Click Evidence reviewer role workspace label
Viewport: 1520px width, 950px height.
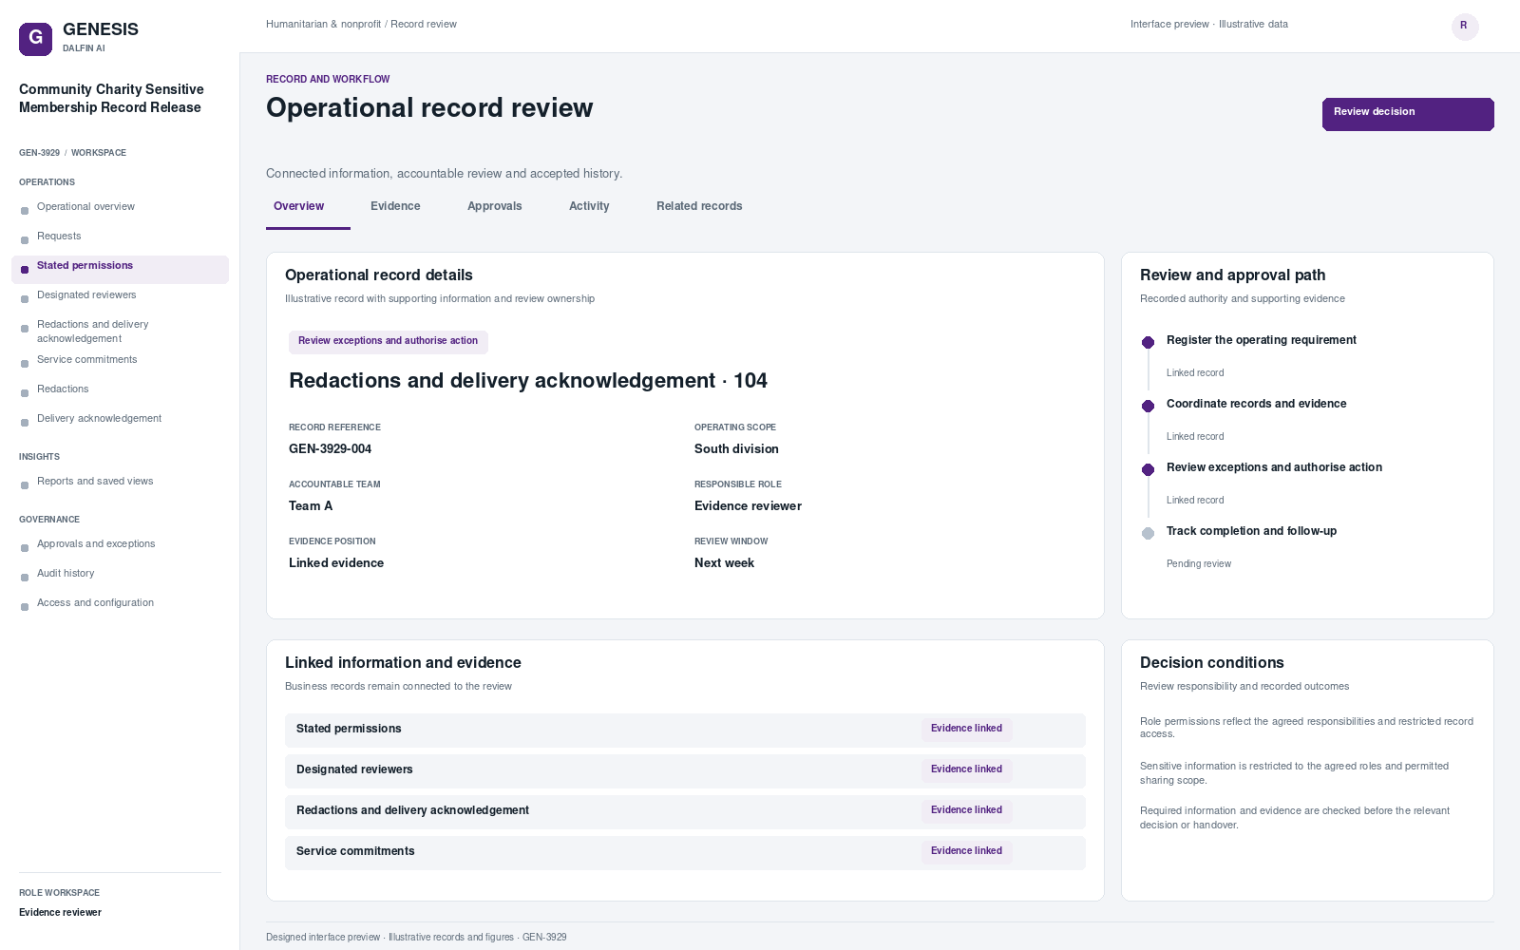(x=60, y=913)
